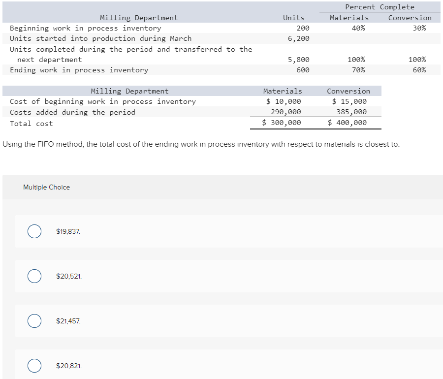The image size is (443, 379).
Task: Click the Multiple Choice section header
Action: pyautogui.click(x=46, y=187)
